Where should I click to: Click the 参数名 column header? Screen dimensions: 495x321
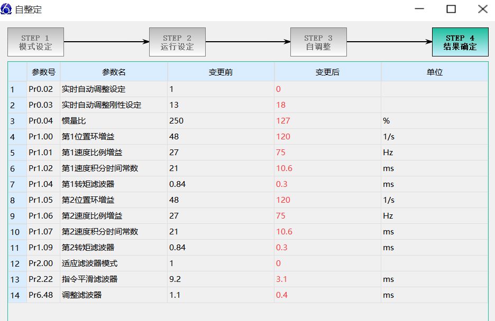(x=114, y=72)
